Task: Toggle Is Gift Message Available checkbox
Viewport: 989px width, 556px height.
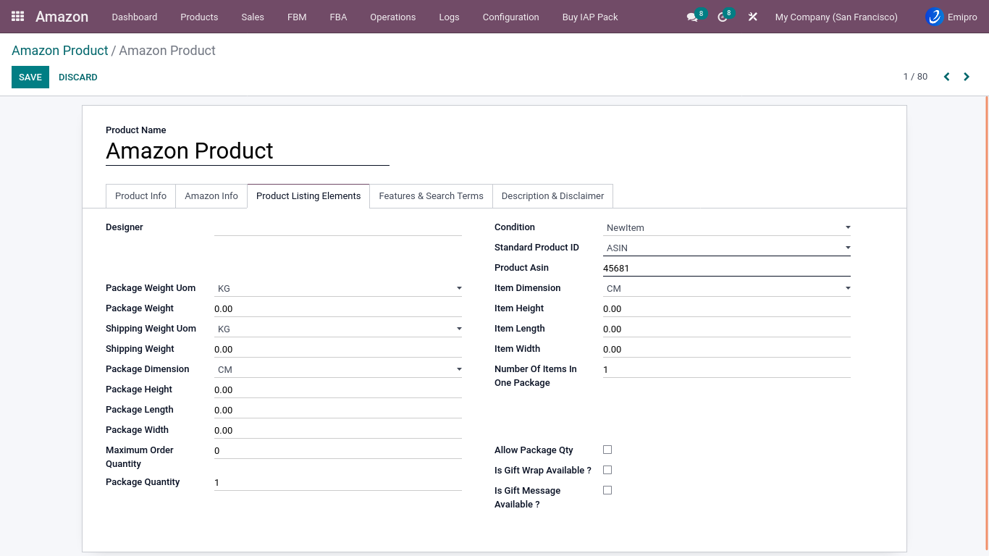Action: click(607, 490)
